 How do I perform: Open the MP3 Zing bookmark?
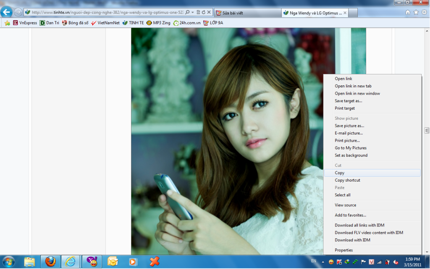coord(159,23)
